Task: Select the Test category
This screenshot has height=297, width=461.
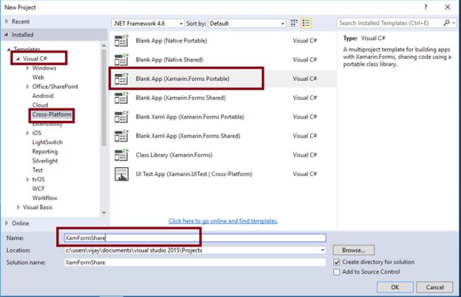Action: (38, 171)
